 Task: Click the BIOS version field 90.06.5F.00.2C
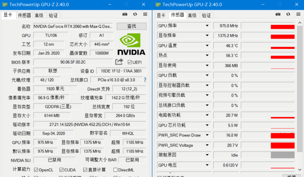tap(73, 62)
